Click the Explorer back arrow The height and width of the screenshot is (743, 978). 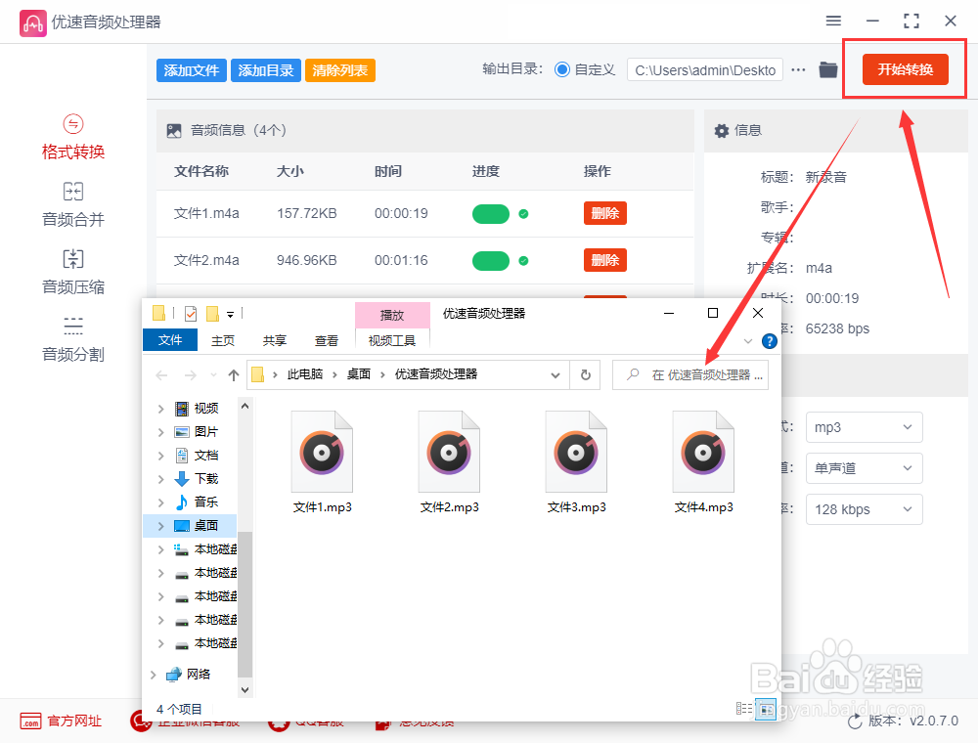[x=161, y=374]
